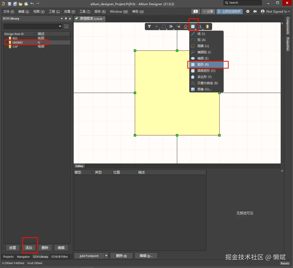Click the Redo arrow icon

[x=37, y=4]
